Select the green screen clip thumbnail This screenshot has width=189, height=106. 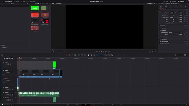(35, 8)
